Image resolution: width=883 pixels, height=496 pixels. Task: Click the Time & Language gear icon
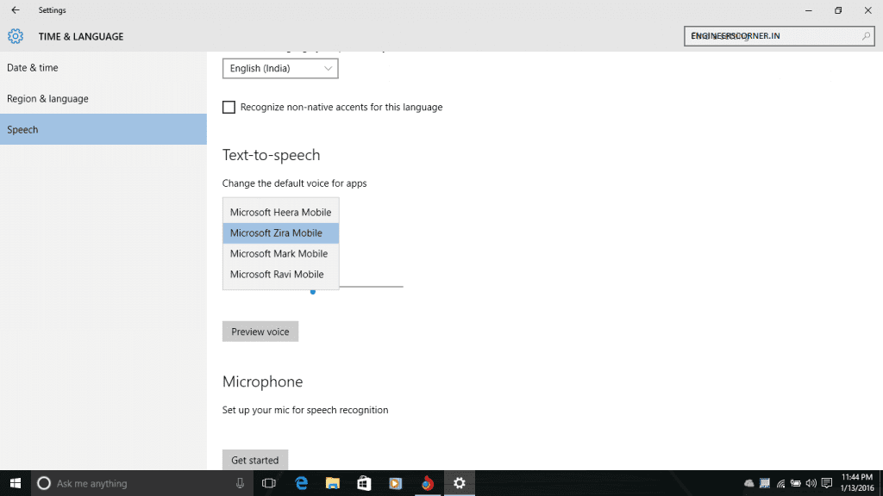click(x=16, y=36)
